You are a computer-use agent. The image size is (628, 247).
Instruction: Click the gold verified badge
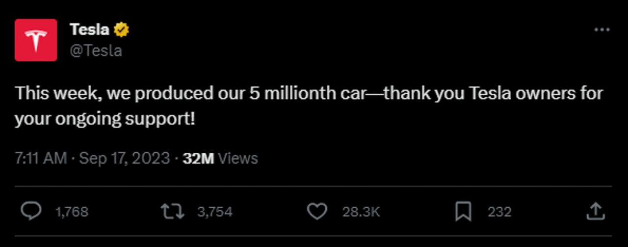click(x=121, y=30)
